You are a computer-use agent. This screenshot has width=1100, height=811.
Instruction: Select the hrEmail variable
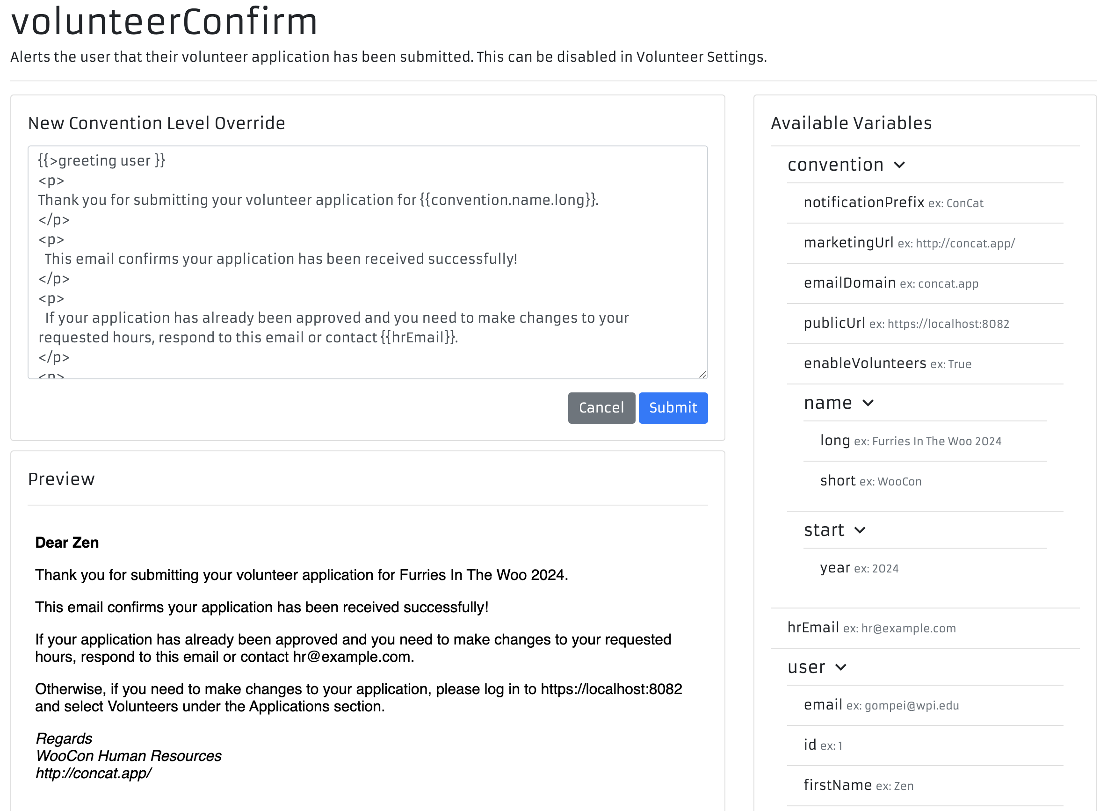point(813,628)
